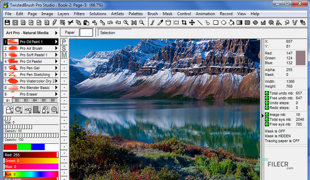Click the rotate brush arrow icon
The height and width of the screenshot is (180, 310).
tap(19, 110)
